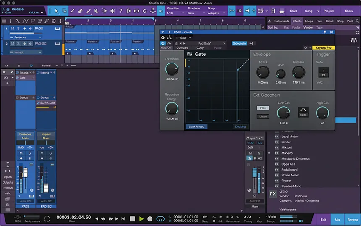Adjust the Reduction Range knob
Screen dimensions: 361x226
(172, 108)
